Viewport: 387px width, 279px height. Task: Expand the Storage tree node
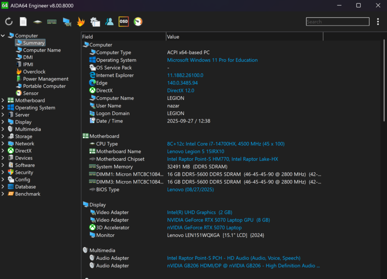[x=3, y=136]
